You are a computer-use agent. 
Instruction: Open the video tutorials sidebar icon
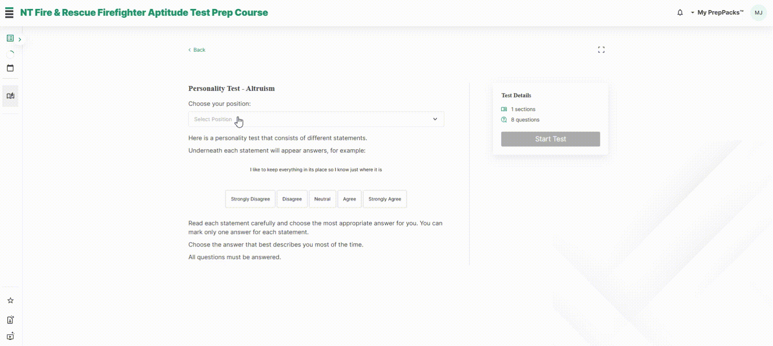click(x=11, y=336)
